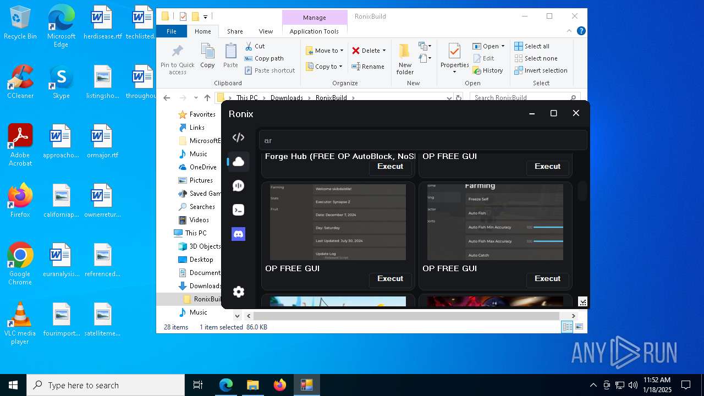Viewport: 704px width, 396px height.
Task: Open the Copy to dropdown
Action: point(324,67)
